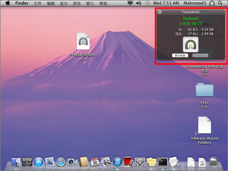The width and height of the screenshot is (228, 171).
Task: Open the 前往 menu
Action: tap(77, 3)
